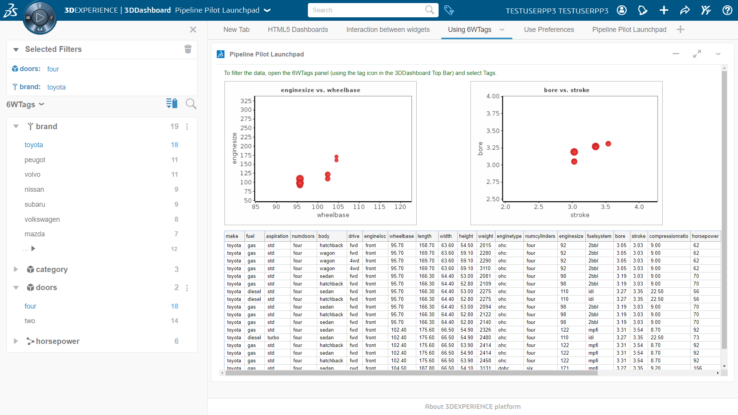Screen dimensions: 738x415
Task: Expand the category tag group
Action: 16,269
